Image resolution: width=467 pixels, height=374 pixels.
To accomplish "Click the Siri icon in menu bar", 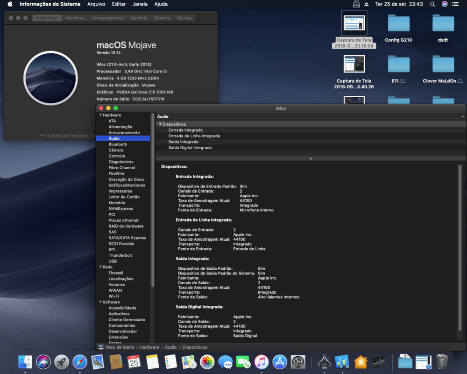I will click(x=445, y=4).
